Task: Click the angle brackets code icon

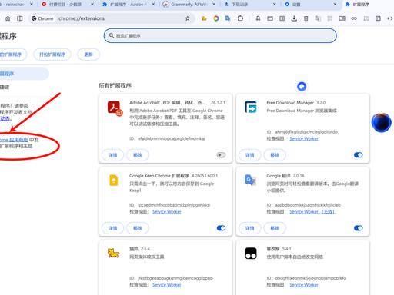Action: [x=390, y=18]
